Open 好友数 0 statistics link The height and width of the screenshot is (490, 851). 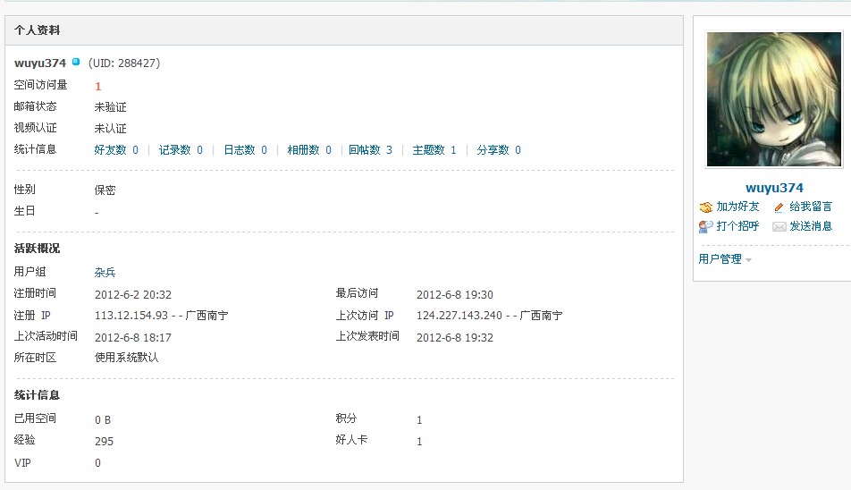coord(116,149)
